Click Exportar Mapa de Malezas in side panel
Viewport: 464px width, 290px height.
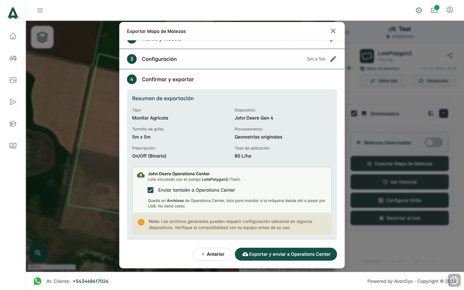coord(400,164)
